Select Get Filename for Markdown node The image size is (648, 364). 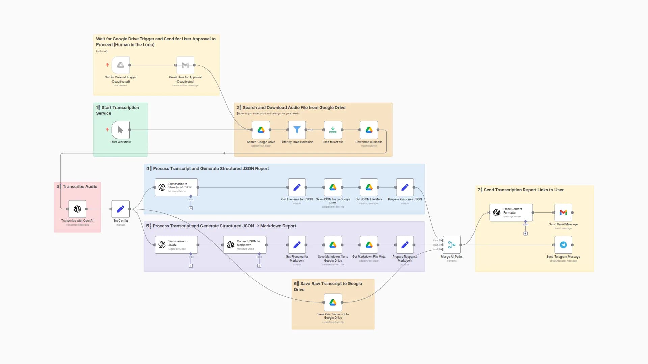click(x=297, y=245)
